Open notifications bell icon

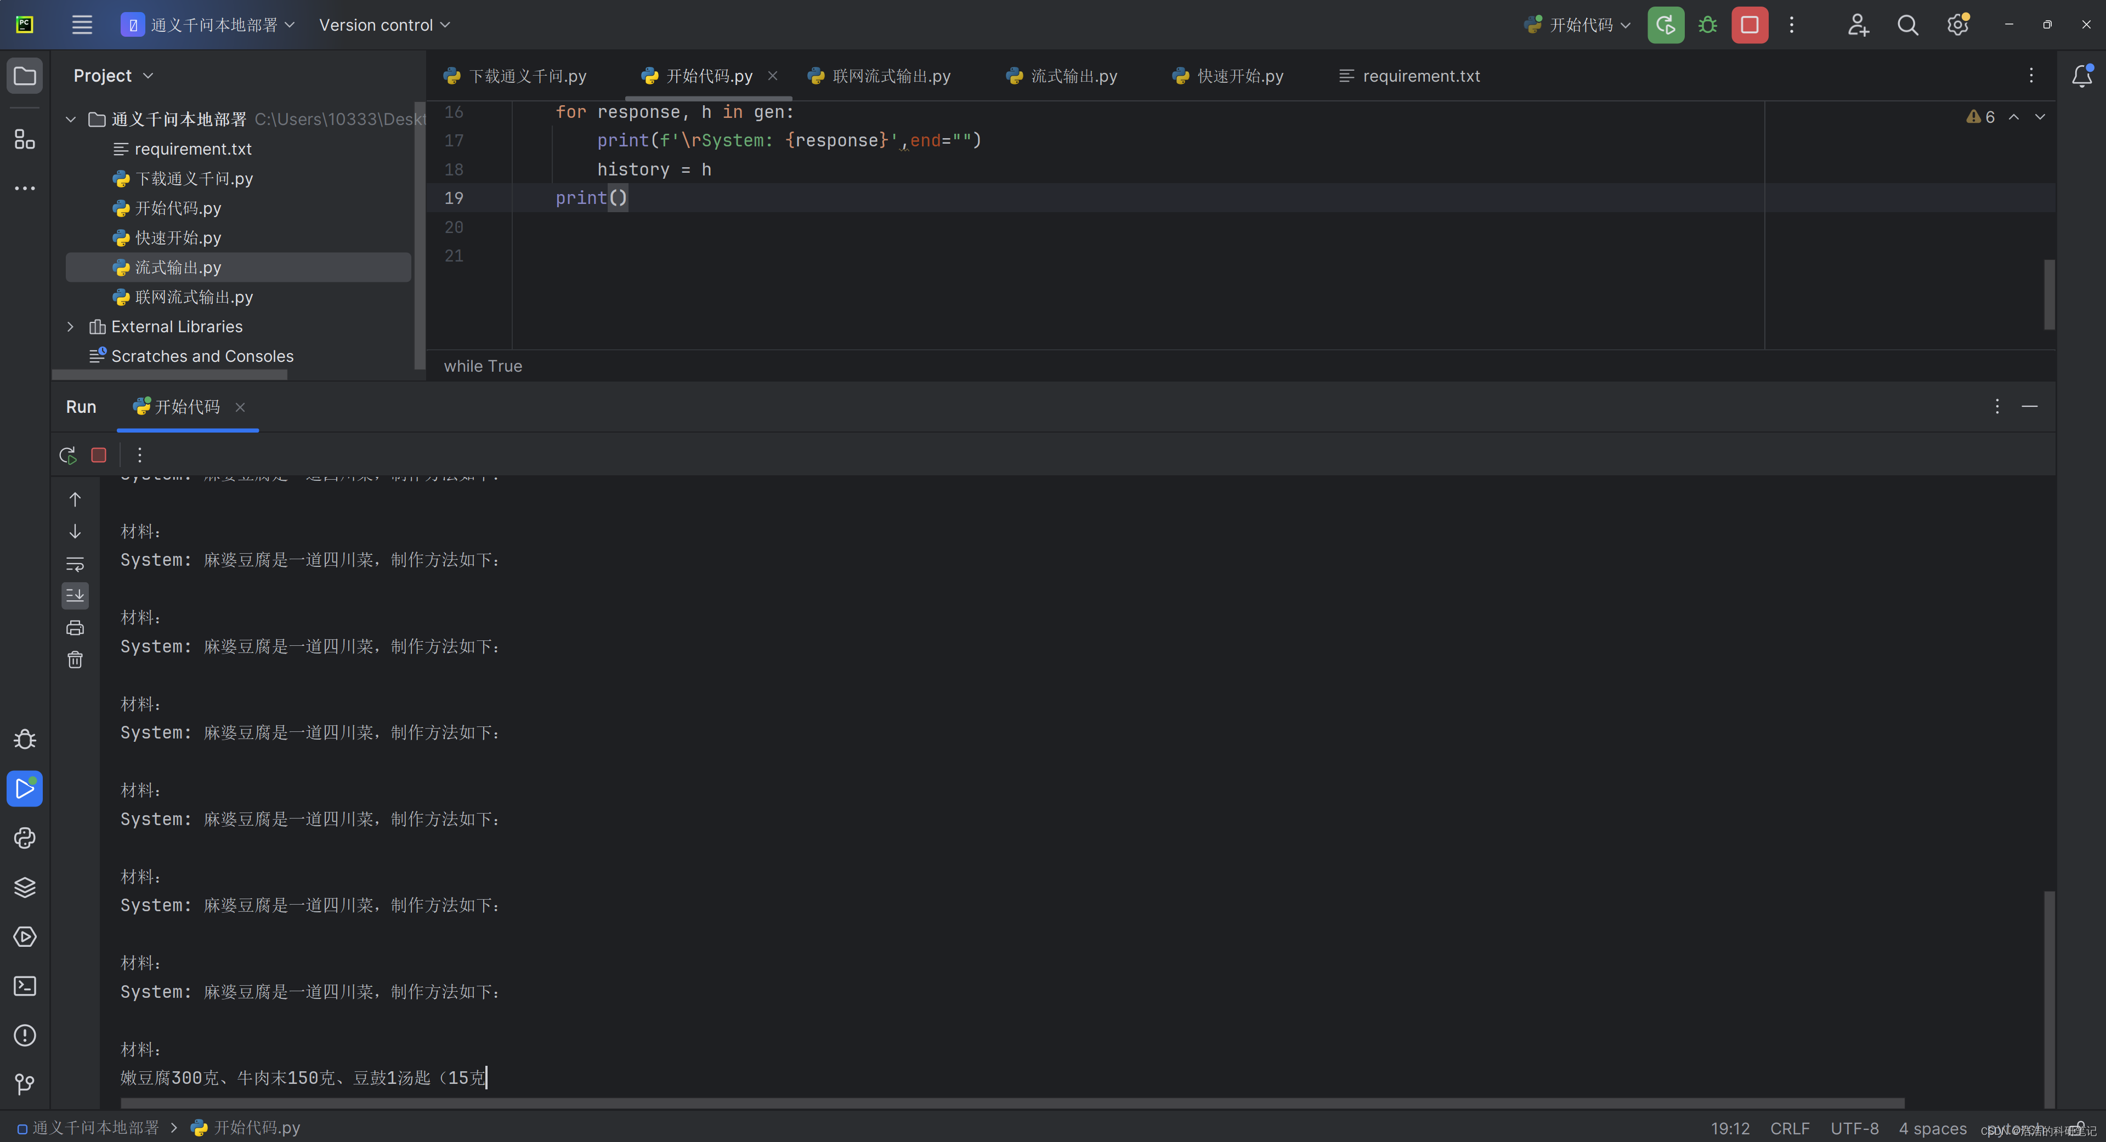(x=2081, y=75)
